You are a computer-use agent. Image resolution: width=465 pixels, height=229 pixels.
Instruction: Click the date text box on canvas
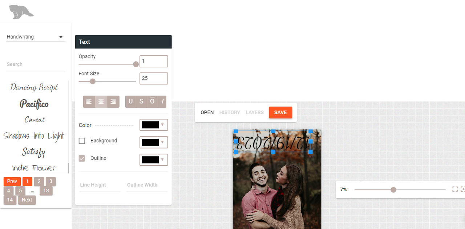273,142
